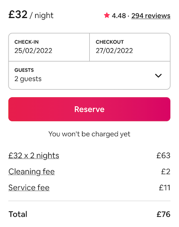This screenshot has height=227, width=179.
Task: Click the £76 total amount
Action: [163, 214]
